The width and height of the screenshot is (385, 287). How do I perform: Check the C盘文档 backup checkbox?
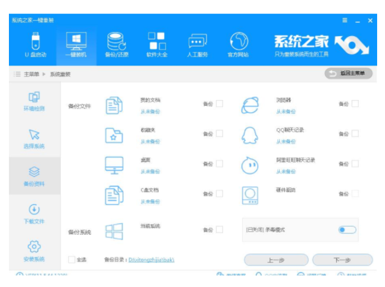pyautogui.click(x=219, y=194)
